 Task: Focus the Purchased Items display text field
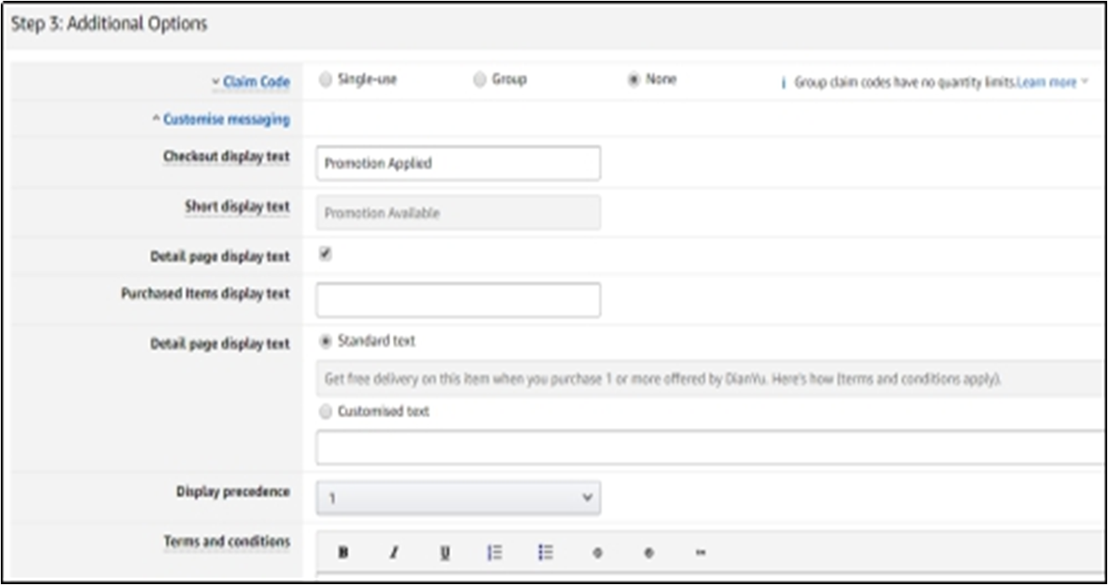pos(458,300)
